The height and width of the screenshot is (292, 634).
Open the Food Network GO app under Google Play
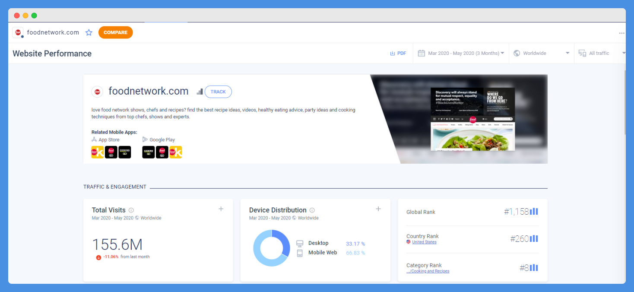click(x=162, y=152)
